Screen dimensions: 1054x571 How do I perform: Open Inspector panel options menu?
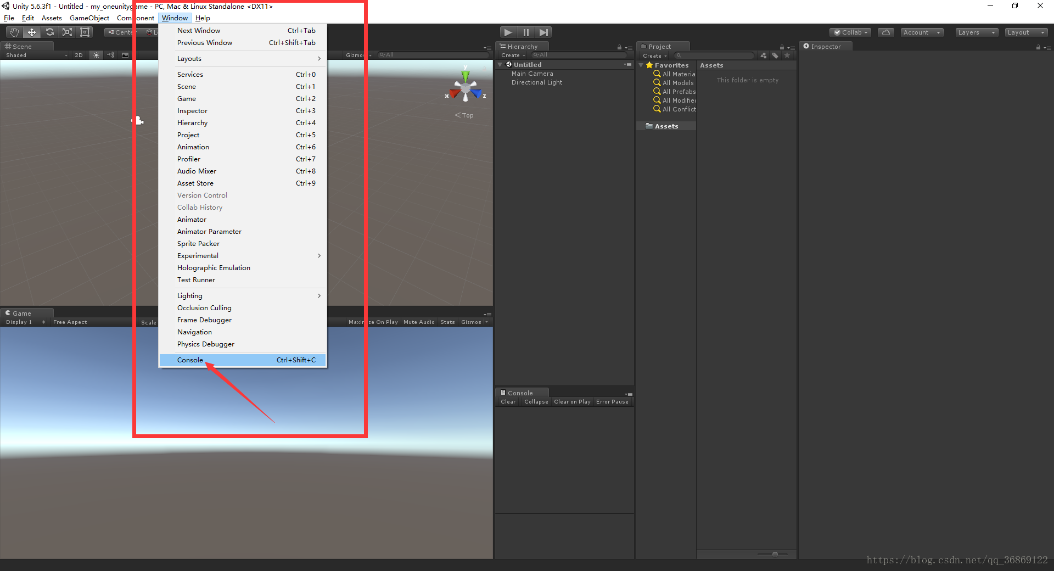(1047, 48)
